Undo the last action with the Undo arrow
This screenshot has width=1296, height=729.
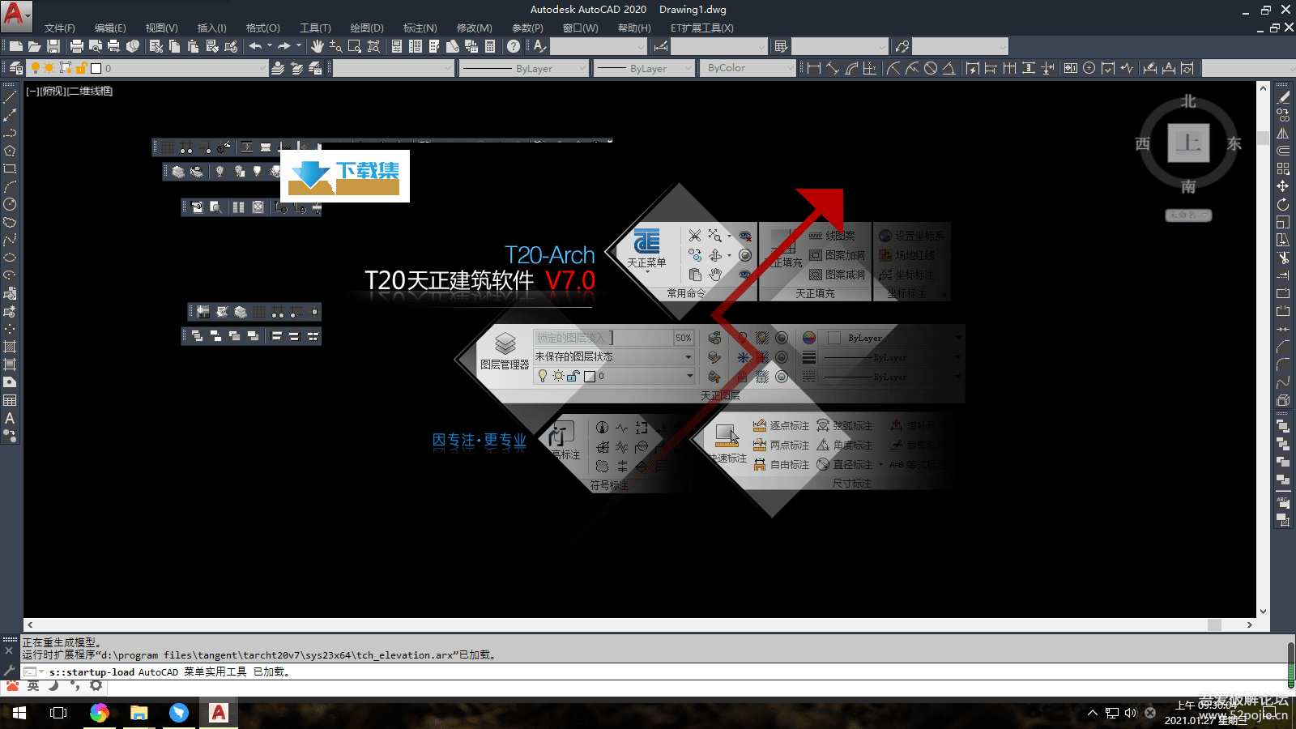pos(255,46)
